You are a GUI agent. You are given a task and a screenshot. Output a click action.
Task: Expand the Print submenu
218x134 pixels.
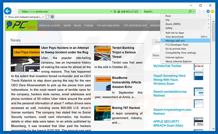[185, 16]
